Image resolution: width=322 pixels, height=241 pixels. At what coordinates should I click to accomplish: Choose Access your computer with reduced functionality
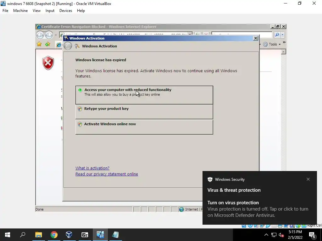144,95
